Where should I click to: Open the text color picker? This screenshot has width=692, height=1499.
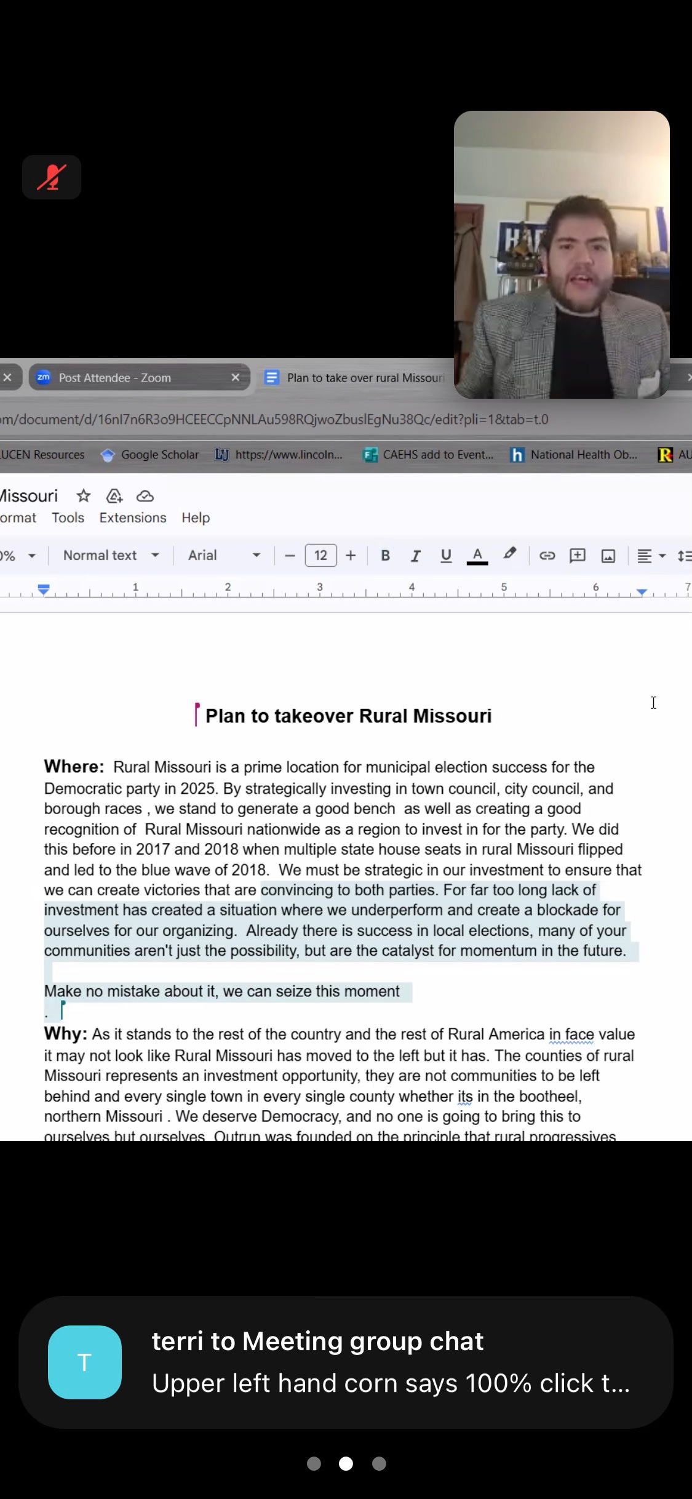pyautogui.click(x=477, y=556)
